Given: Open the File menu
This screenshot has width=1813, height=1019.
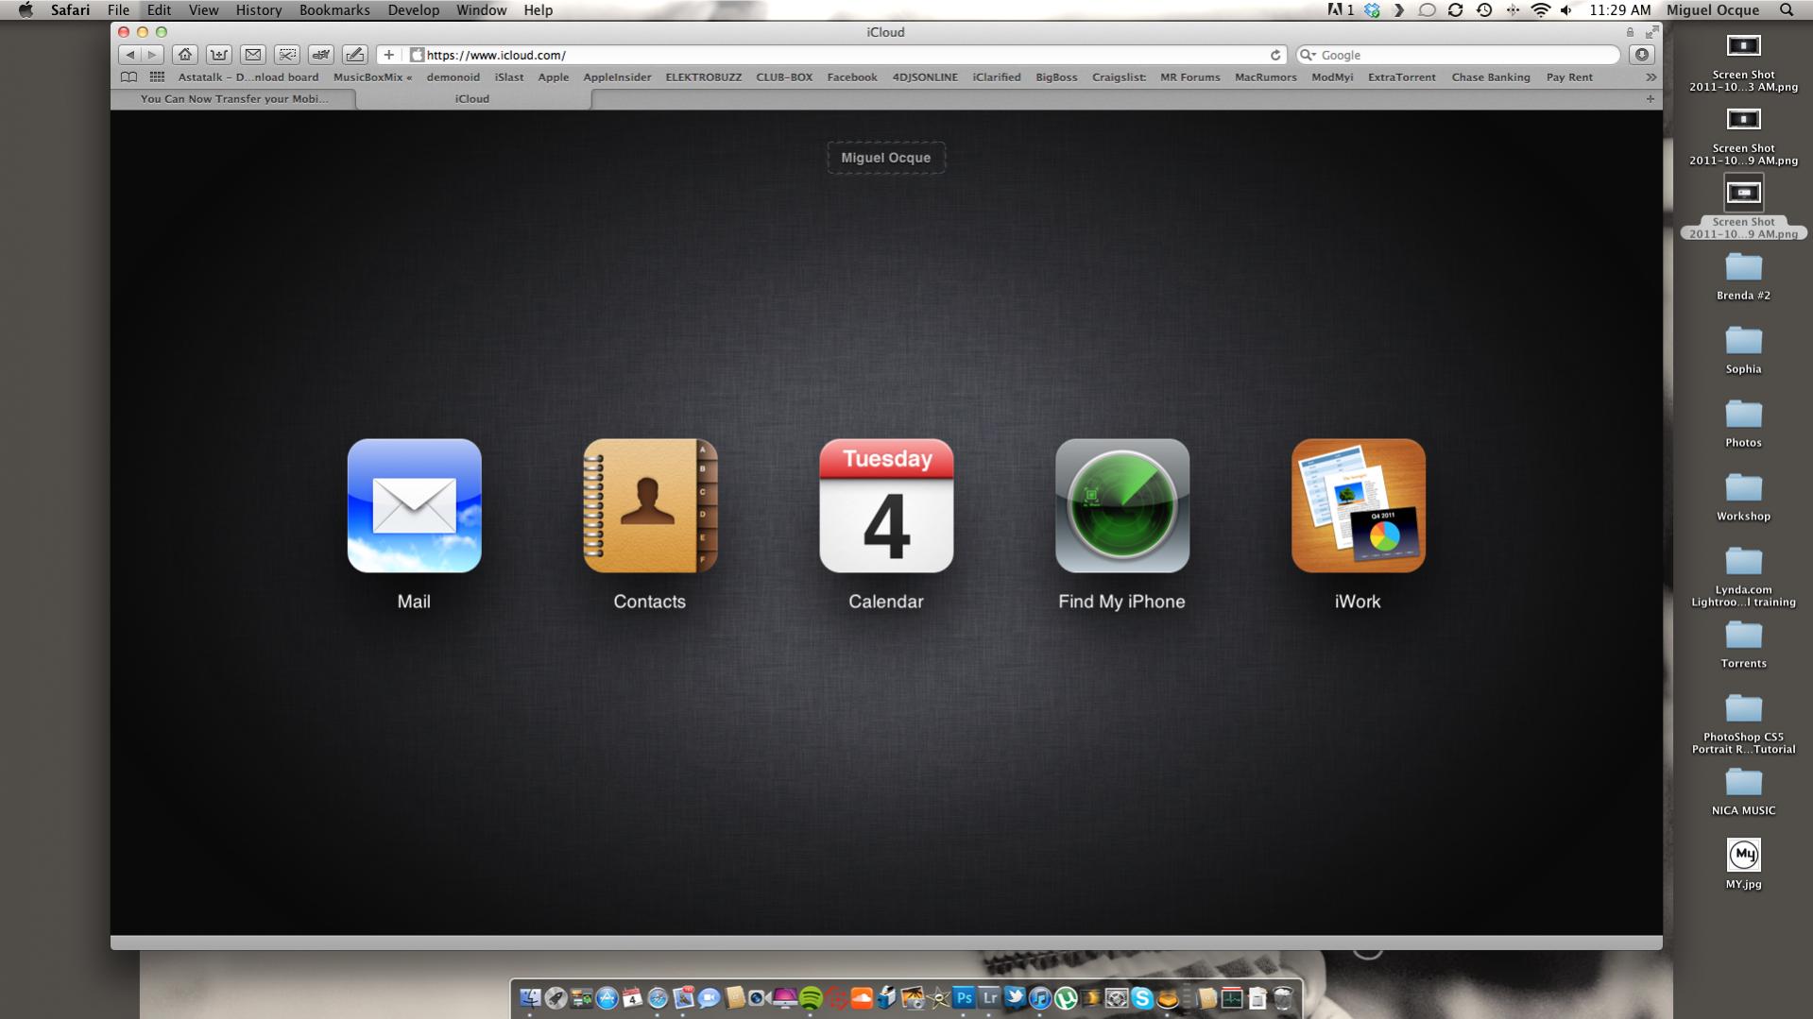Looking at the screenshot, I should 118,10.
